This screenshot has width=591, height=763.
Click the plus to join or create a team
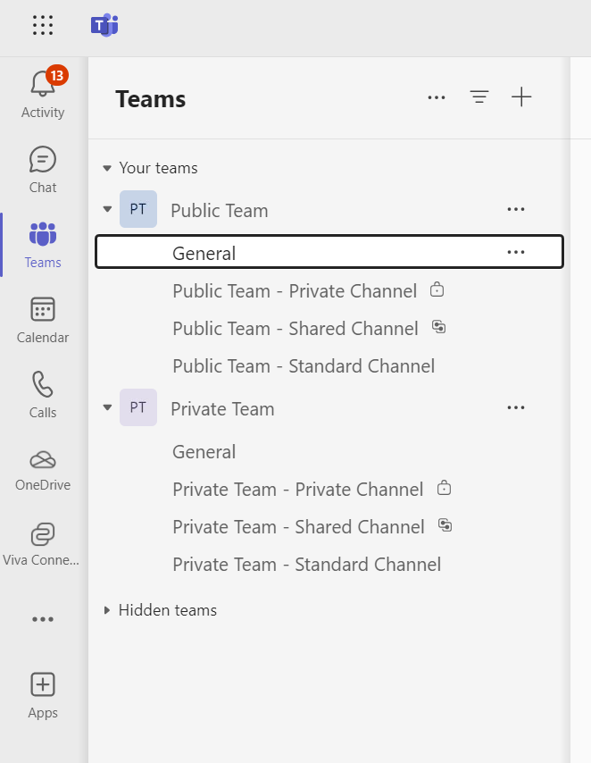[x=521, y=97]
